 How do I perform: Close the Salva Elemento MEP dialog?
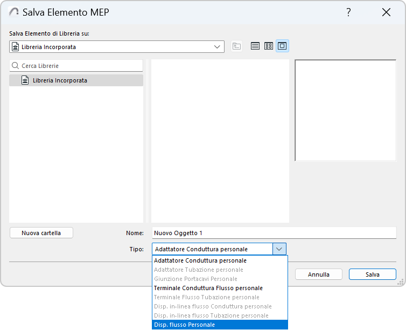pos(386,12)
